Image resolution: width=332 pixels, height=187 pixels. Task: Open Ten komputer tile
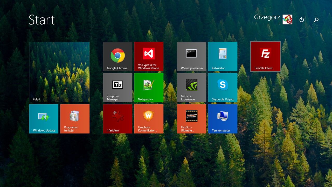pos(223,119)
